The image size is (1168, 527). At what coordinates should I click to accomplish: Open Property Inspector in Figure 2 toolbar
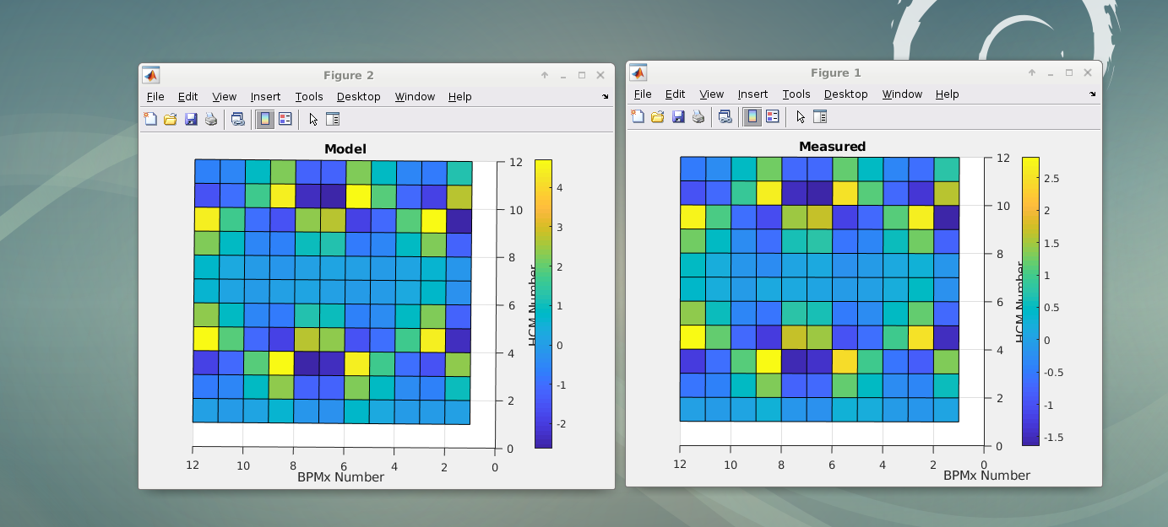coord(333,120)
